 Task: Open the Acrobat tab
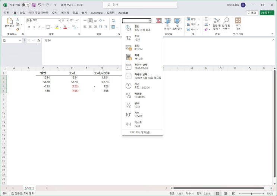123,13
